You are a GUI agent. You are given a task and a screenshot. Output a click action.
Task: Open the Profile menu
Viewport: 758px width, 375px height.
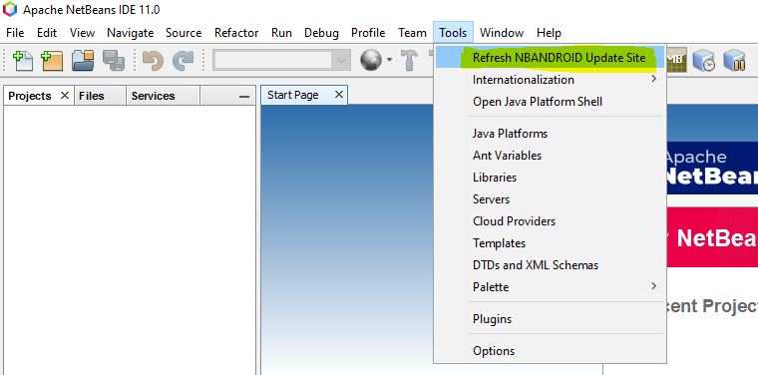(368, 33)
